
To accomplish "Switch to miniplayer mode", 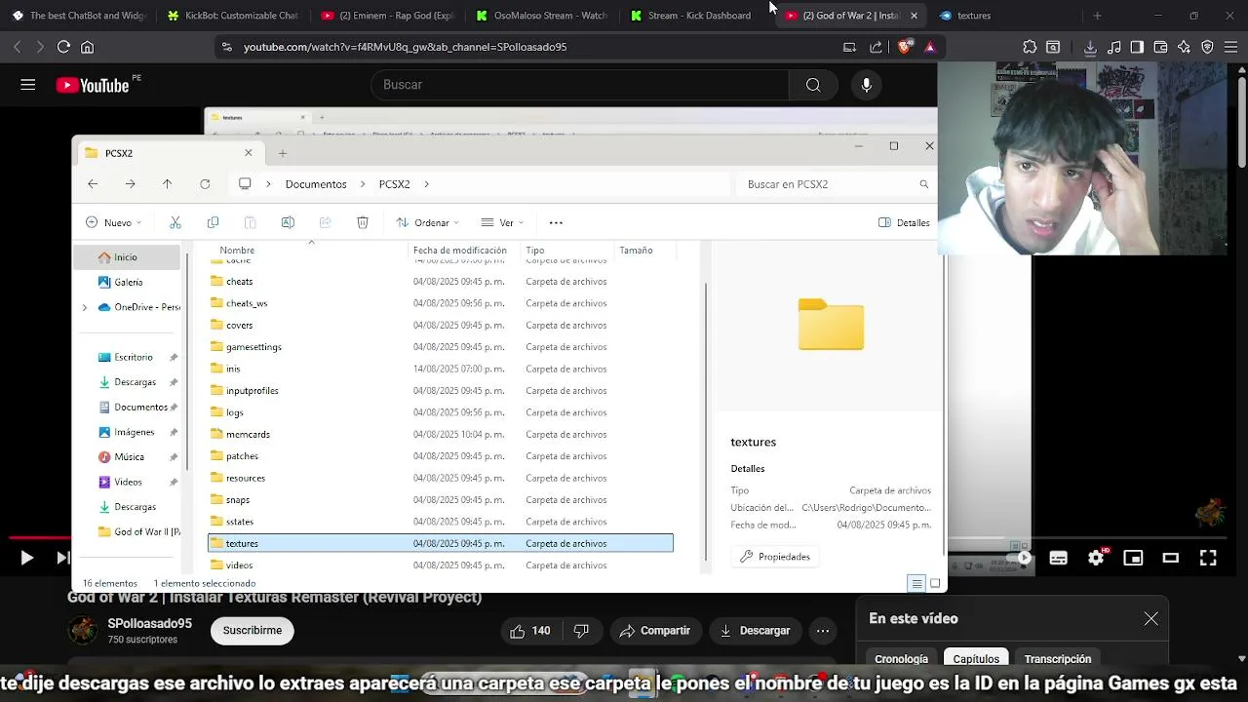I will pos(1133,558).
